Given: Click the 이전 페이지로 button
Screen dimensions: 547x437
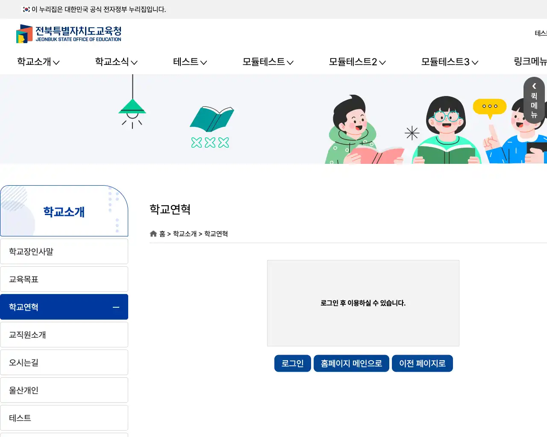Looking at the screenshot, I should click(422, 364).
